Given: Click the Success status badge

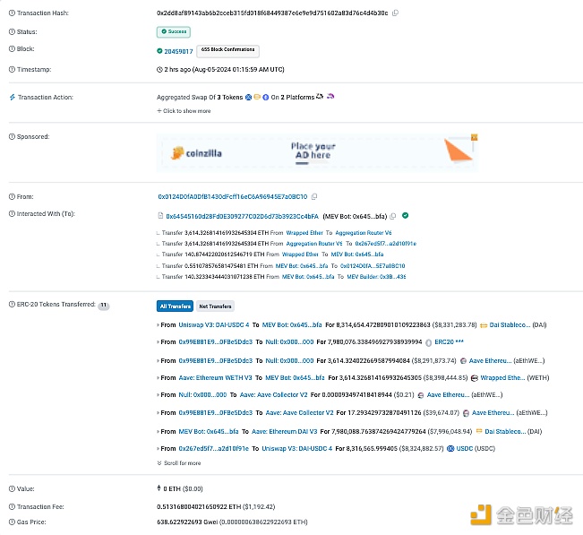Looking at the screenshot, I should pyautogui.click(x=174, y=32).
